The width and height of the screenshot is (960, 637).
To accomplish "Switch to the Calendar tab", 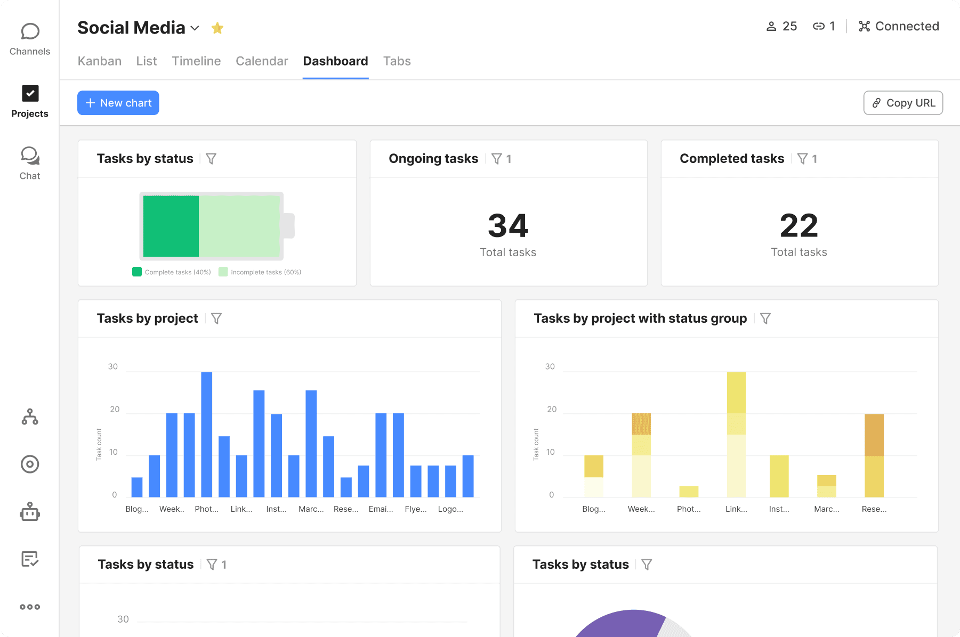I will [x=262, y=61].
